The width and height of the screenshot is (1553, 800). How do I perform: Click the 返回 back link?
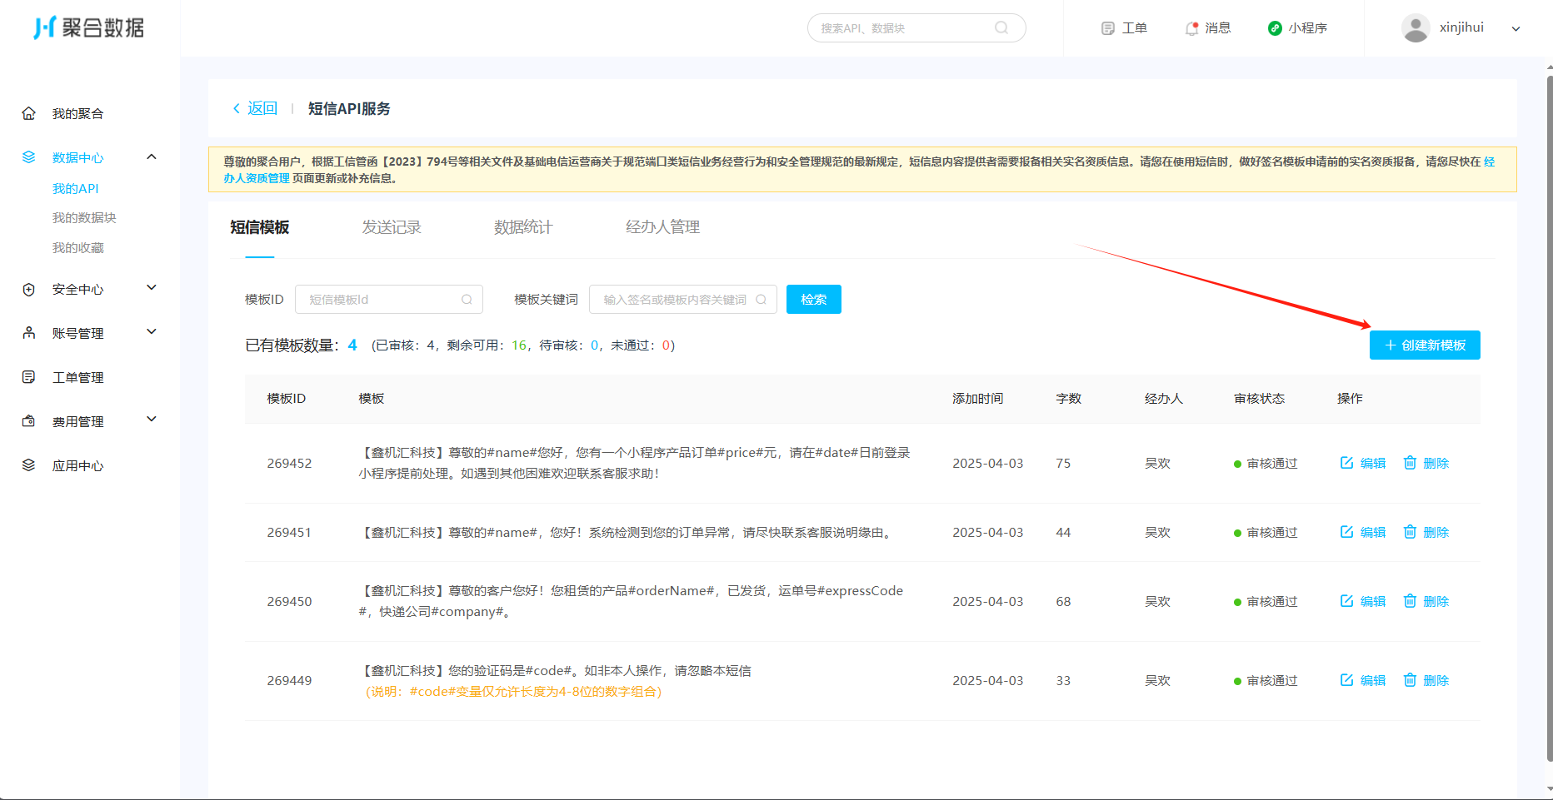255,108
